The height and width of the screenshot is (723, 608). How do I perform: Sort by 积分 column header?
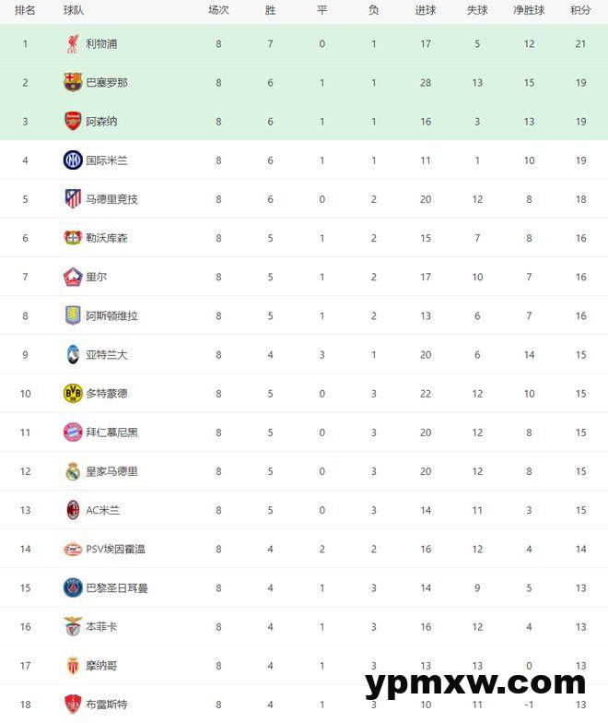tap(580, 10)
